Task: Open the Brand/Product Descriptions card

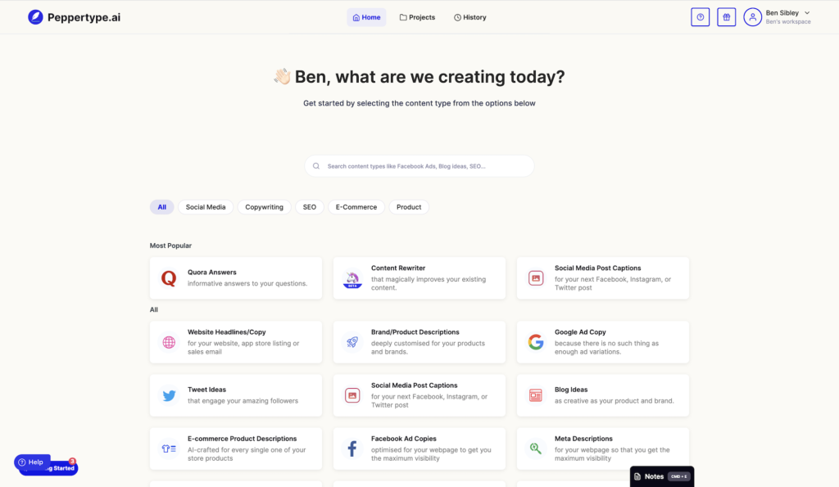Action: (419, 342)
